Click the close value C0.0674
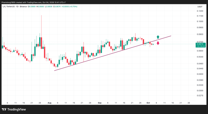This screenshot has height=114, width=208. [57, 6]
